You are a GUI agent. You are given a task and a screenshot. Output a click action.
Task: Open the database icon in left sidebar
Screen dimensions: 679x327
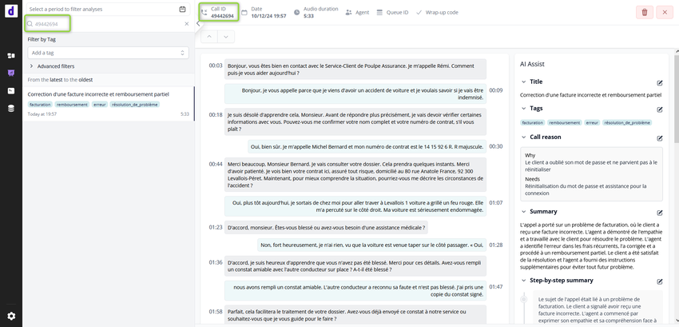tap(11, 108)
